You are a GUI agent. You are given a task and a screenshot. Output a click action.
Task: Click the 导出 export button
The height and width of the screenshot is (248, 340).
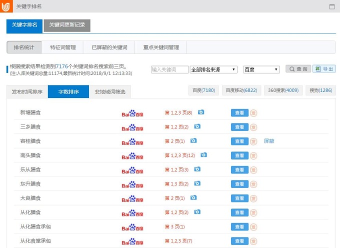coord(324,69)
